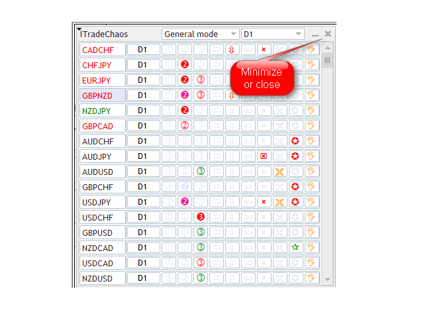
Task: Click the red star icon in AUDCHF row
Action: [295, 141]
